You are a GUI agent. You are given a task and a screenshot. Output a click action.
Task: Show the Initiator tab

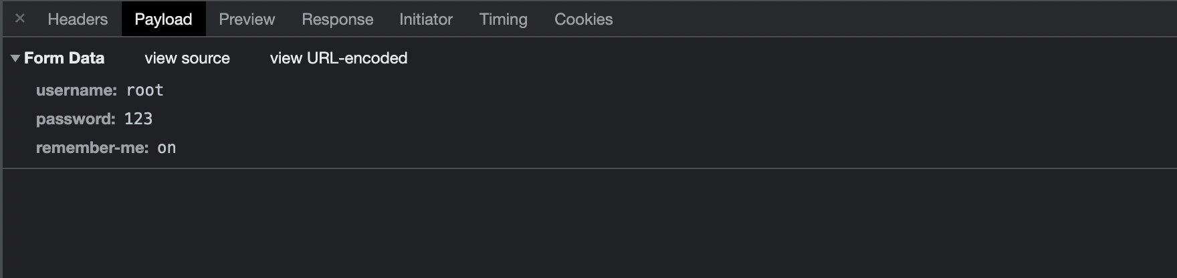pyautogui.click(x=426, y=19)
